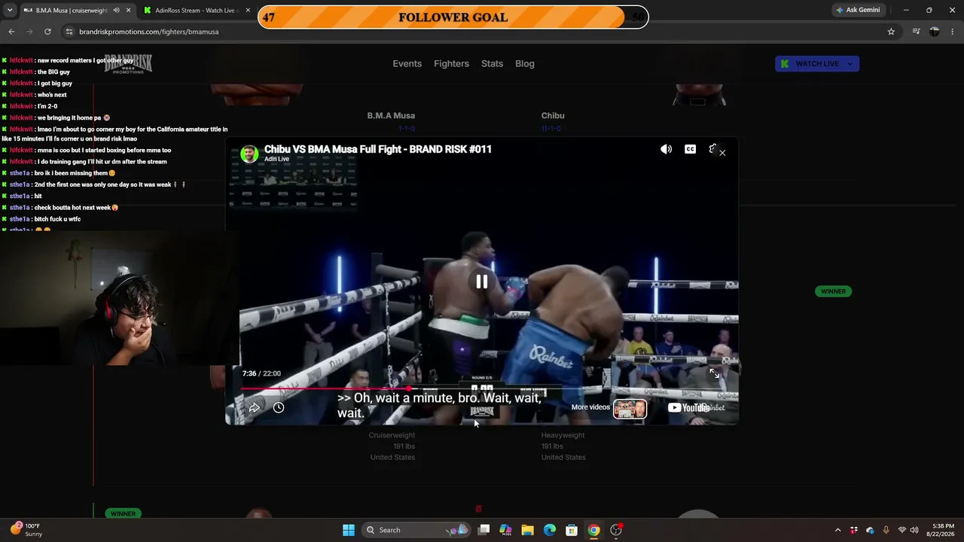The width and height of the screenshot is (964, 542).
Task: Pause the fight video
Action: tap(481, 282)
